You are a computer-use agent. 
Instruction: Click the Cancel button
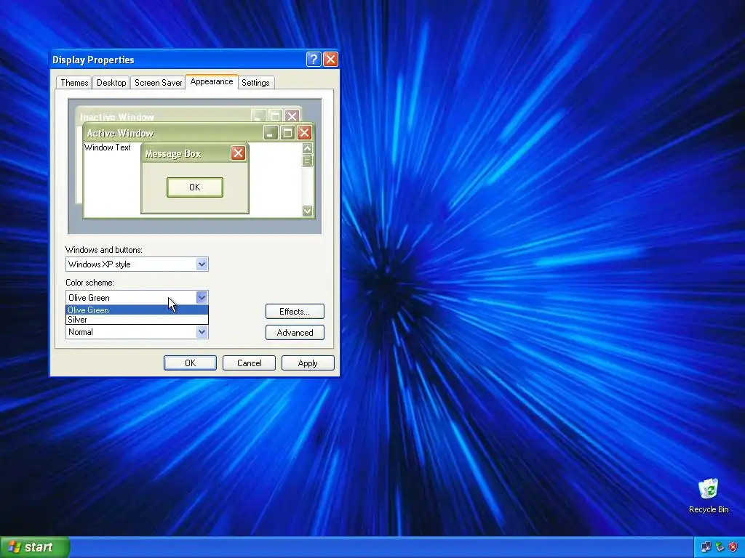[249, 363]
